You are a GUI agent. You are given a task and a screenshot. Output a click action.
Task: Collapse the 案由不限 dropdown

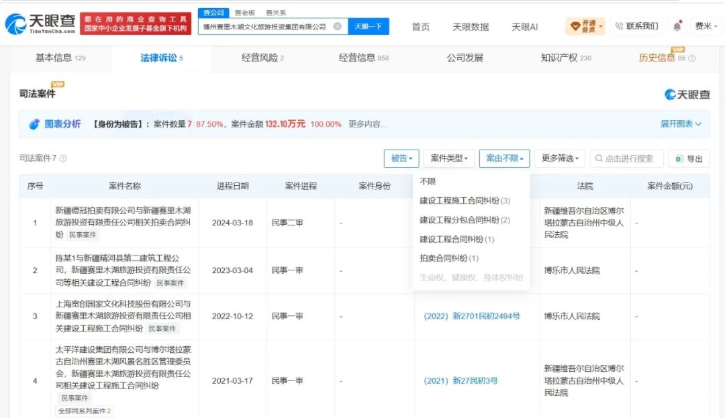(x=504, y=158)
